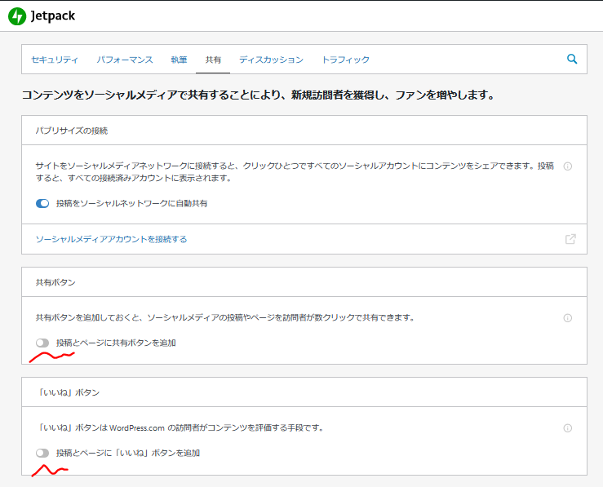Disable 投稿をソーシャルネットワークに自動共有 toggle
This screenshot has width=603, height=487.
(42, 203)
